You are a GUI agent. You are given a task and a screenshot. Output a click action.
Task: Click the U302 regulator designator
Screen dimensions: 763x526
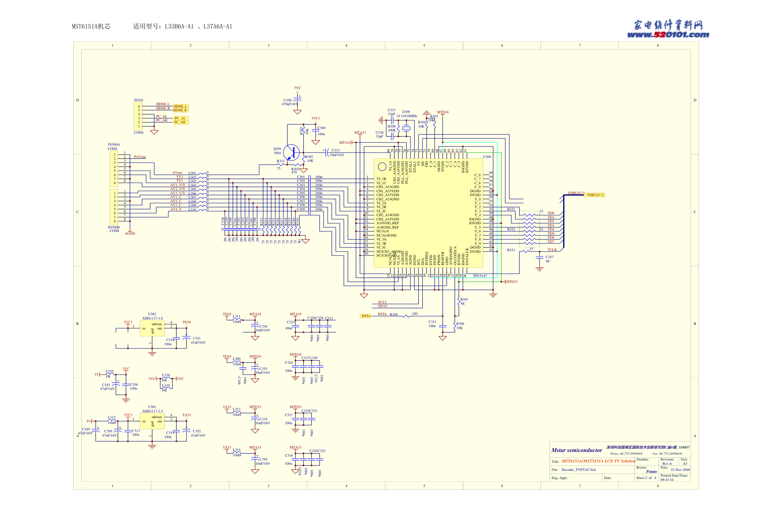pyautogui.click(x=152, y=314)
